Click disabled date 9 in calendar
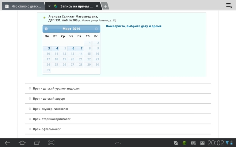Screen dimensions: 236x147 (x=96, y=48)
